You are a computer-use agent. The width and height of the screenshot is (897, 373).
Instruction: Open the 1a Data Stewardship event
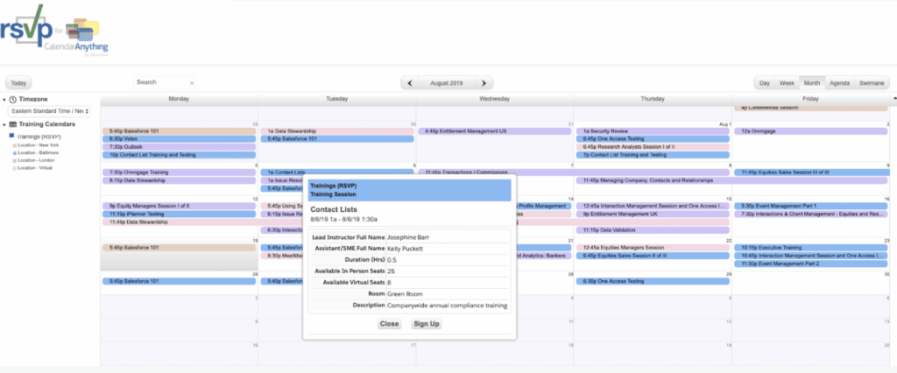pos(337,131)
